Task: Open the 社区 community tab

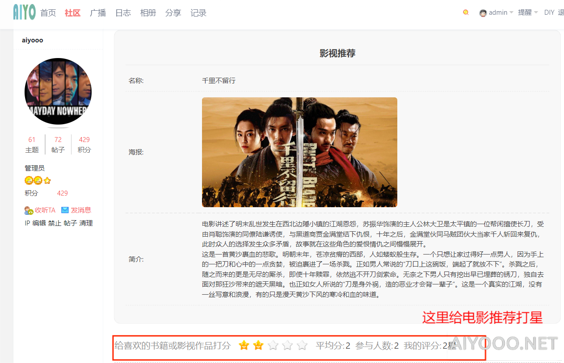Action: [72, 13]
